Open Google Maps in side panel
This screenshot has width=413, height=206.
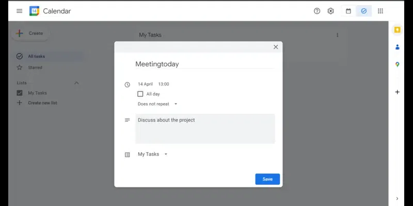point(397,64)
